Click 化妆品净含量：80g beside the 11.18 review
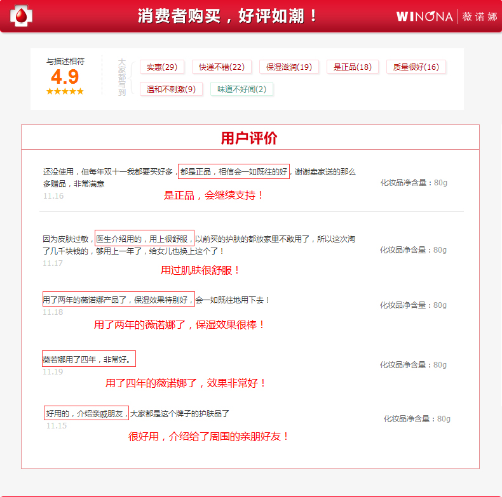Screen dimensions: 502x497 413,305
